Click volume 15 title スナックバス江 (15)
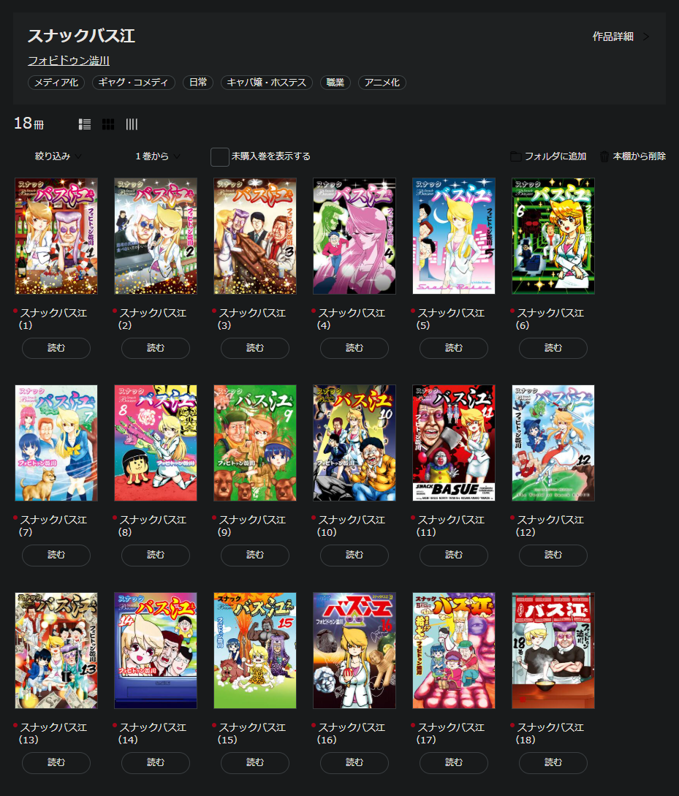This screenshot has width=679, height=796. pos(254,733)
